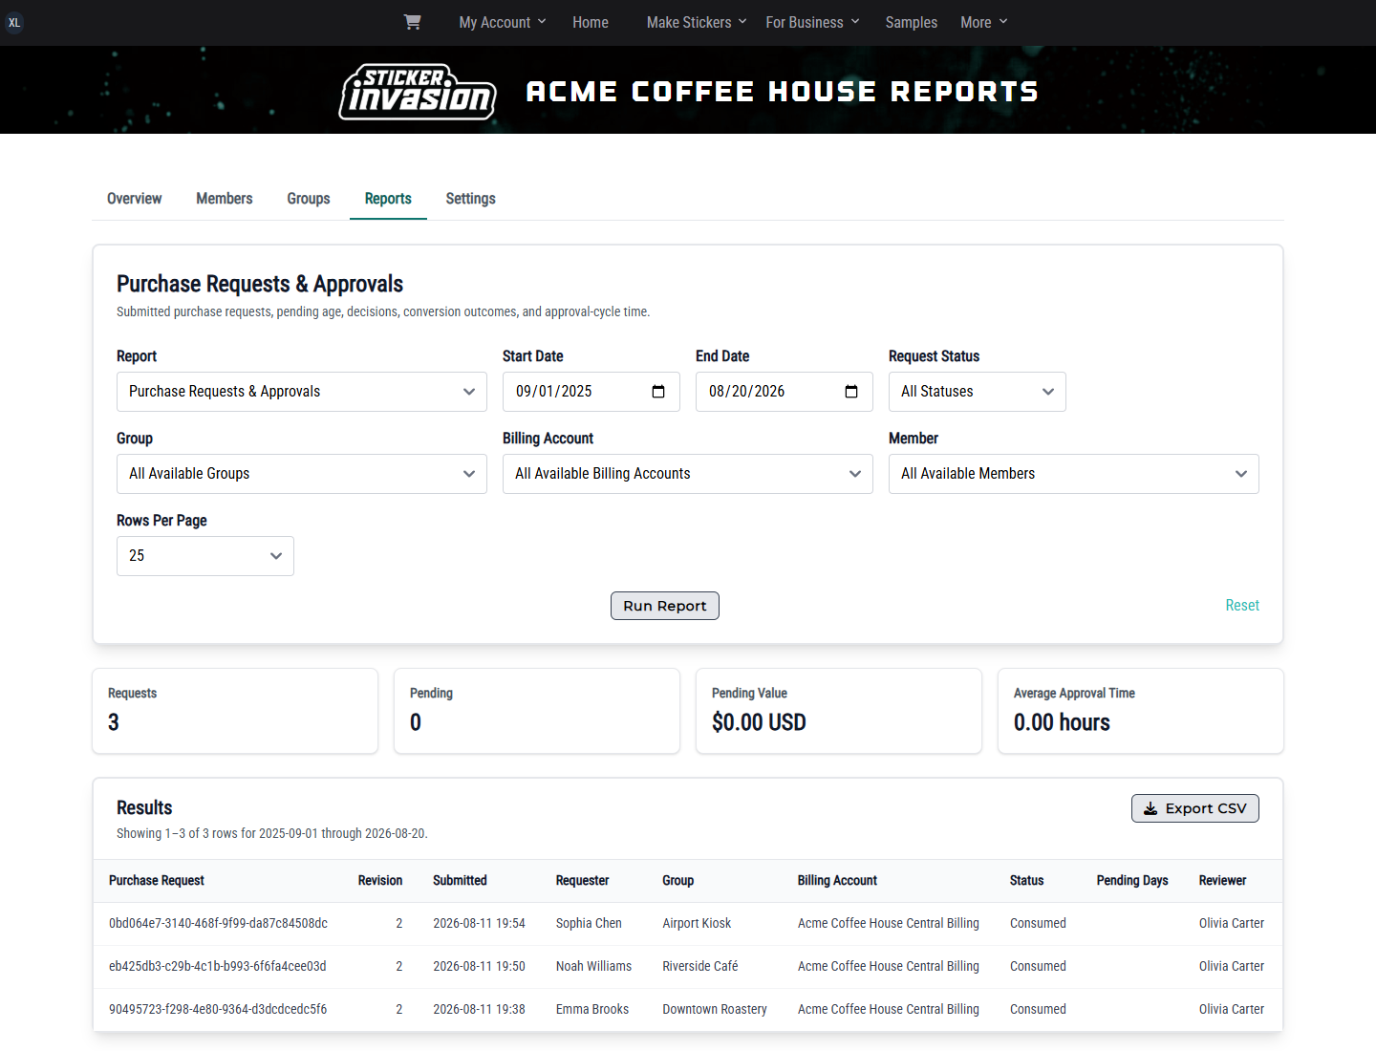Click requester name Sophia Chen
Screen dimensions: 1376x1051
[x=589, y=924]
